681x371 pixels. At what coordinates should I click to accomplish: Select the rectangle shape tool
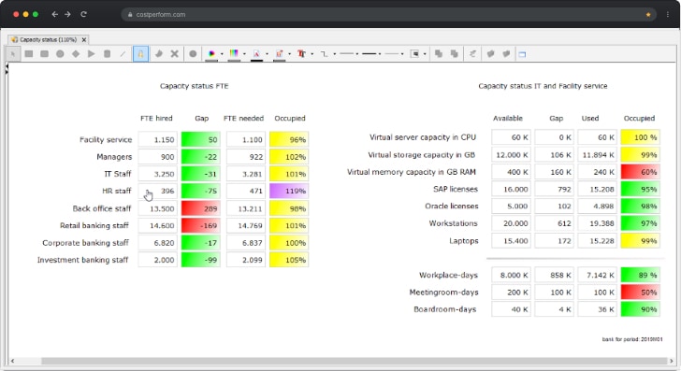click(x=29, y=54)
